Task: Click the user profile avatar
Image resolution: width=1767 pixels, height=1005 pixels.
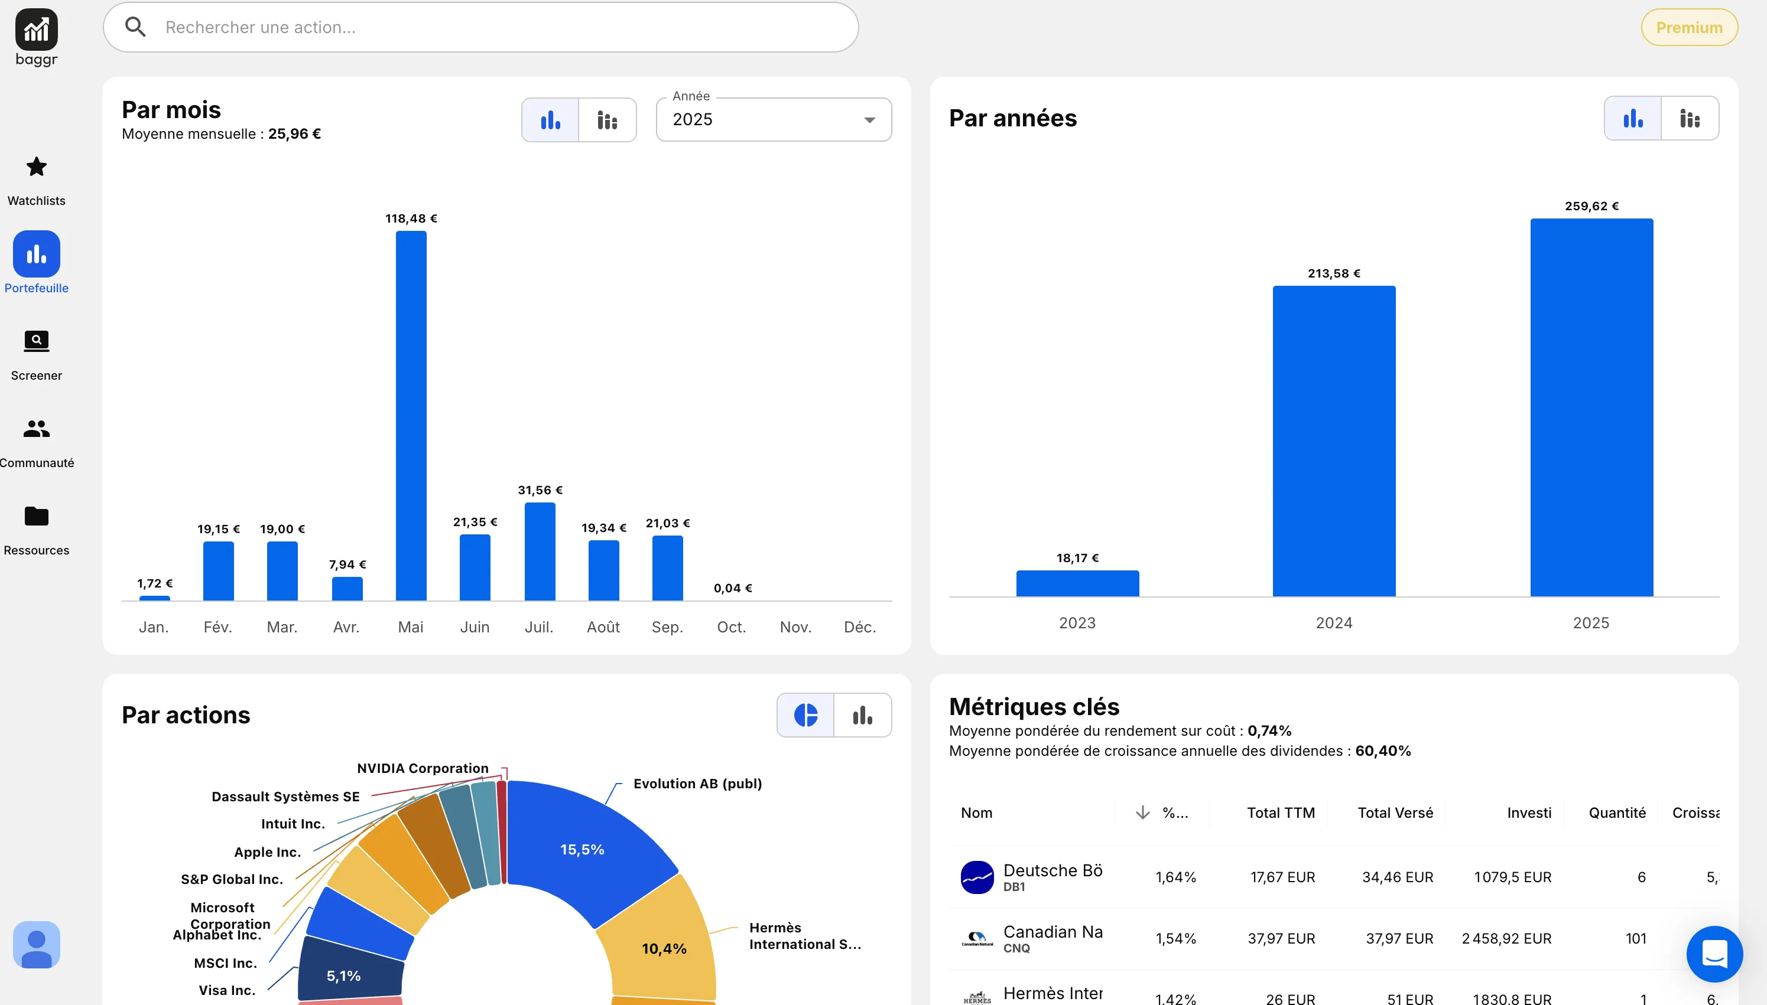Action: click(x=36, y=944)
